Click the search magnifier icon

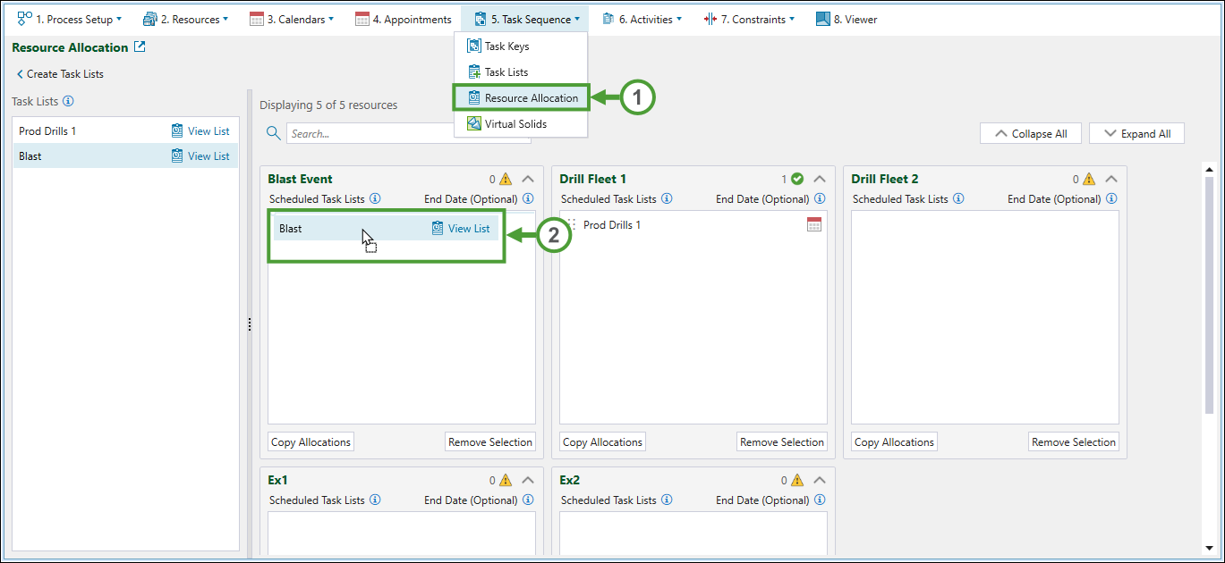[273, 133]
